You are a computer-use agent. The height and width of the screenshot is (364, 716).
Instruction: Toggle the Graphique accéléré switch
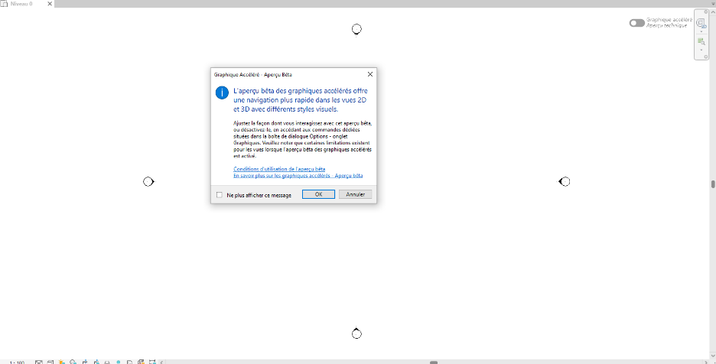point(636,23)
